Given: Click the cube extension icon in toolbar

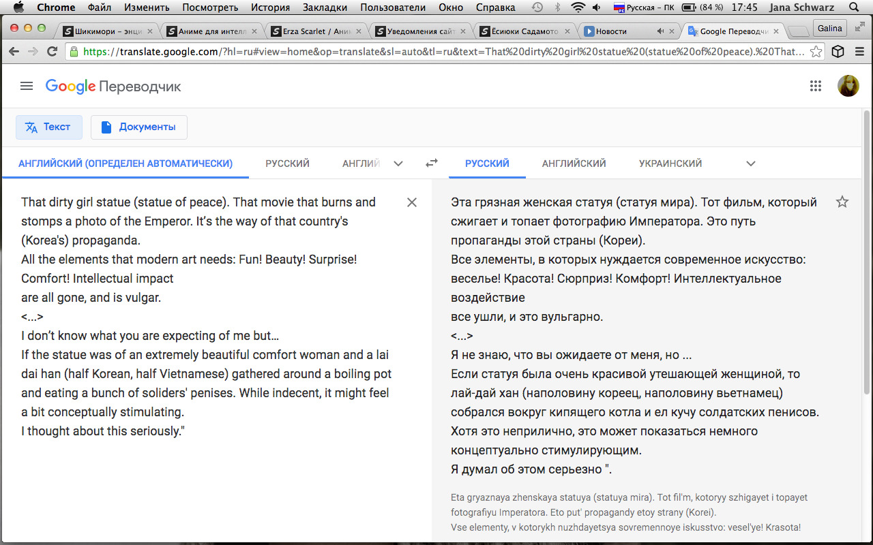Looking at the screenshot, I should coord(838,52).
